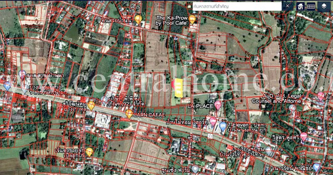Focus the landmark search input field
The height and width of the screenshot is (175, 333).
236,6
